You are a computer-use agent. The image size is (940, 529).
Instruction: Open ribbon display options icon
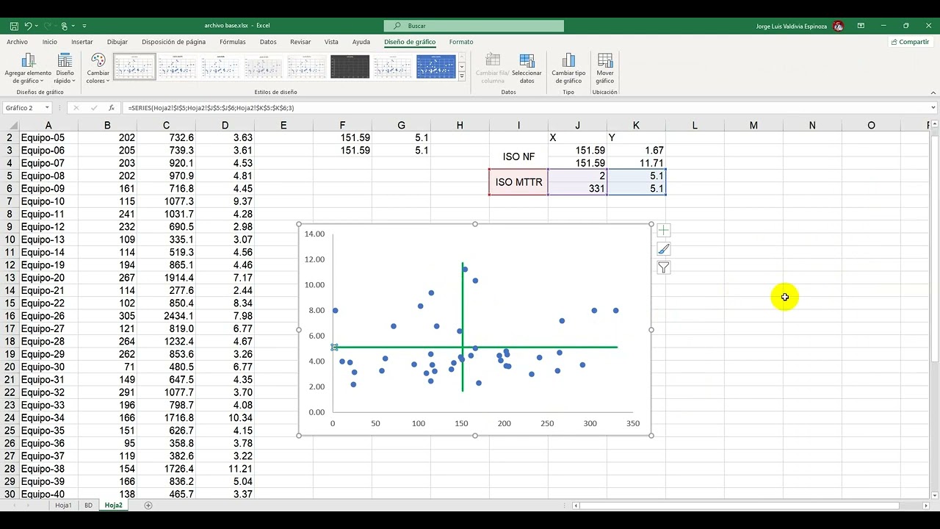pos(861,26)
